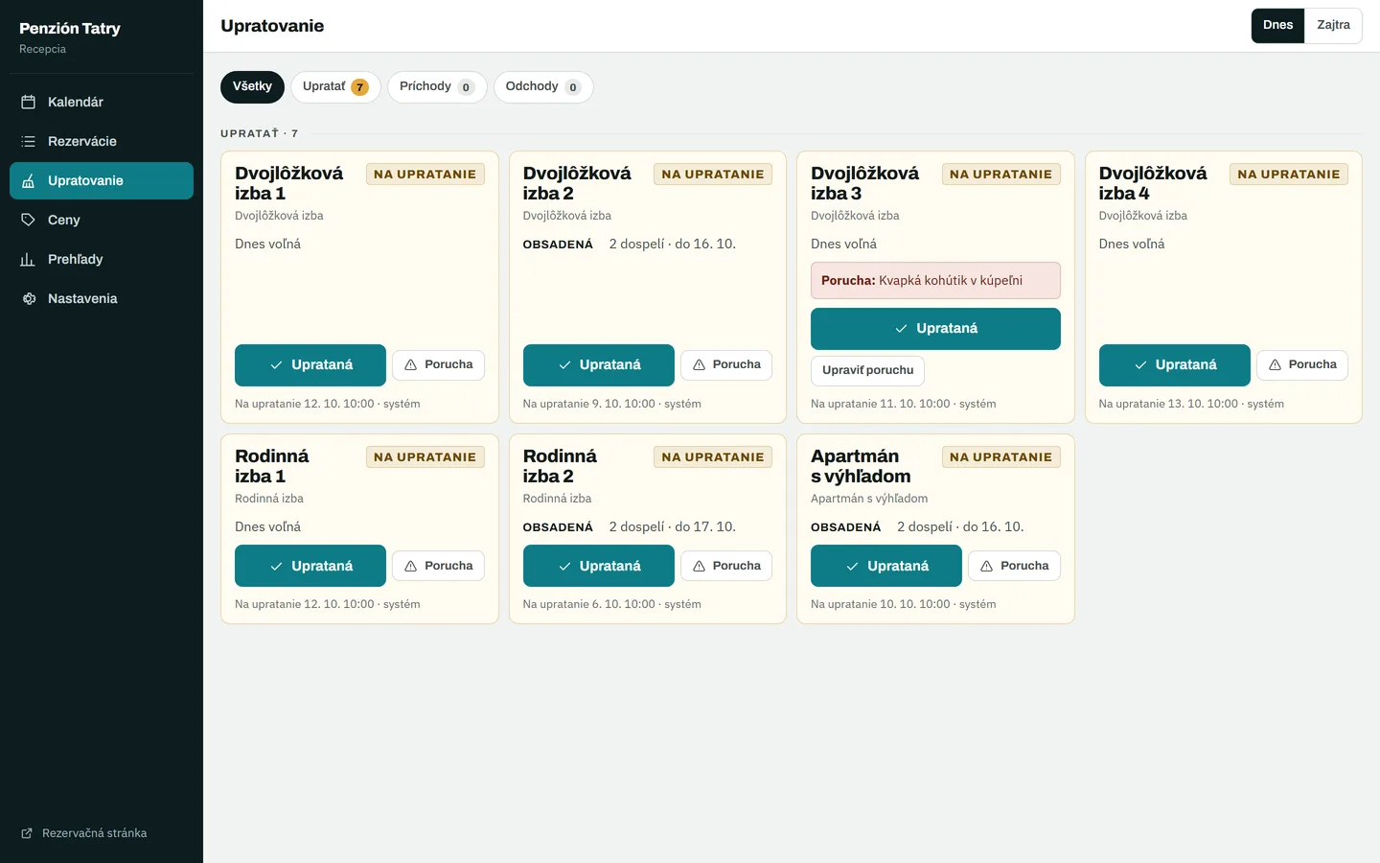1380x863 pixels.
Task: Click the UPRATAŤ · 7 section header
Action: point(259,133)
